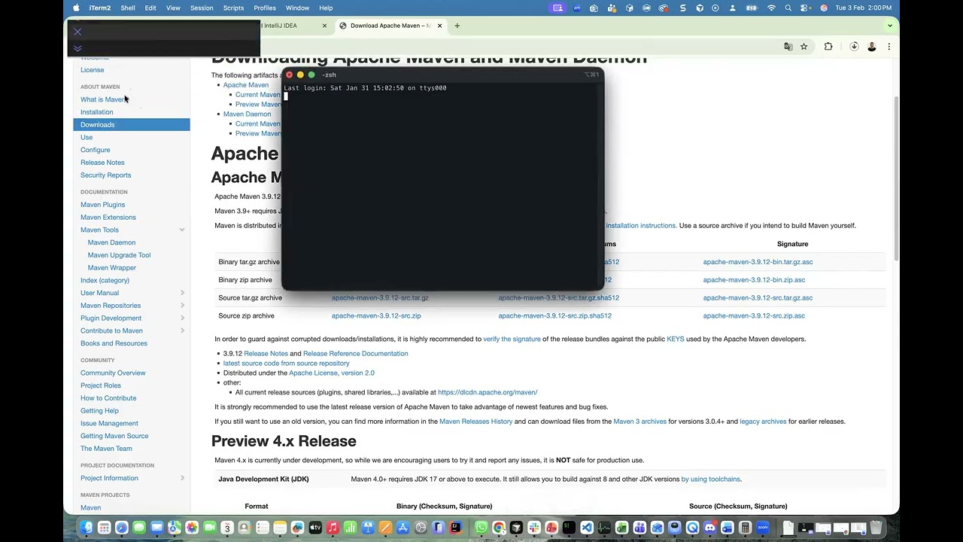963x542 pixels.
Task: Open Photos app from the dock
Action: point(192,528)
